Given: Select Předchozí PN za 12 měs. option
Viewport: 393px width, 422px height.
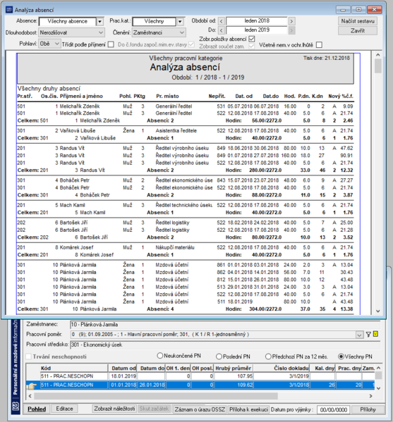Looking at the screenshot, I should click(268, 356).
